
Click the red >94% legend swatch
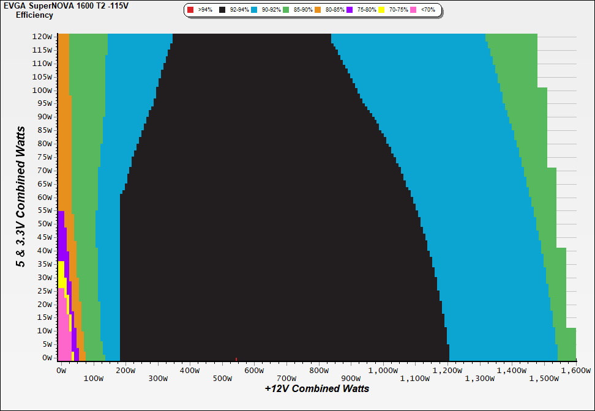(x=190, y=10)
